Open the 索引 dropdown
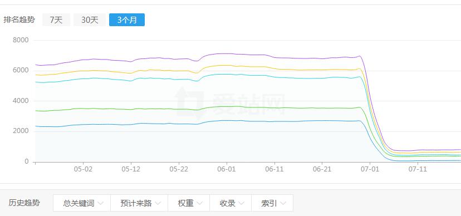The width and height of the screenshot is (461, 216). click(272, 203)
